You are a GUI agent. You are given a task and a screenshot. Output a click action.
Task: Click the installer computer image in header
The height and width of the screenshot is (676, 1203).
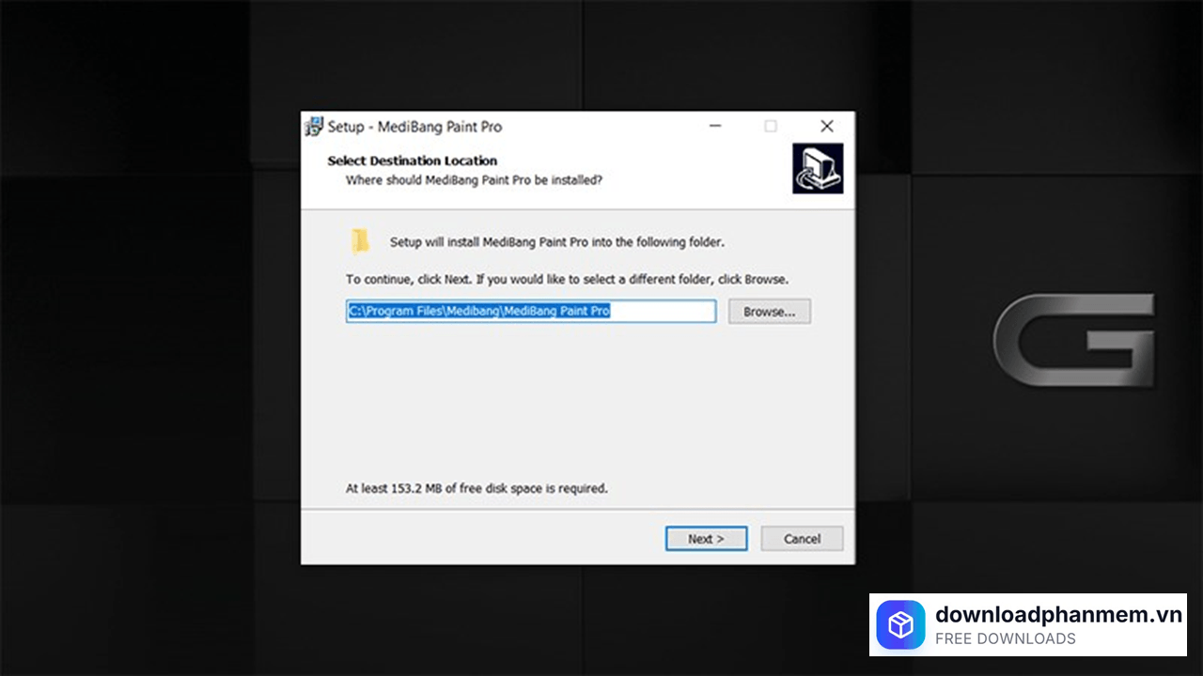coord(817,169)
